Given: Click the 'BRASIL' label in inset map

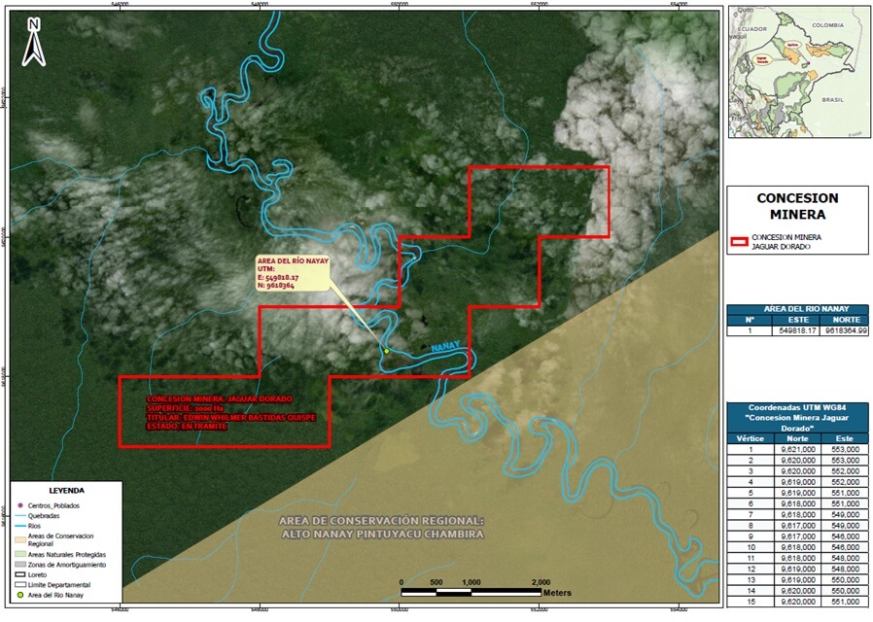Looking at the screenshot, I should 832,100.
